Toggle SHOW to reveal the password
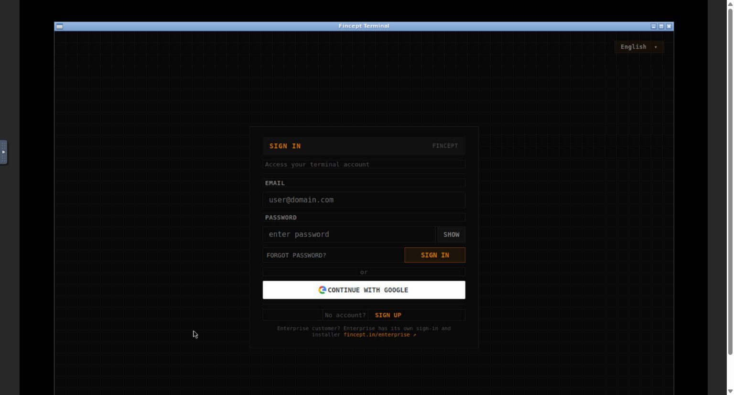This screenshot has width=734, height=395. coord(451,234)
